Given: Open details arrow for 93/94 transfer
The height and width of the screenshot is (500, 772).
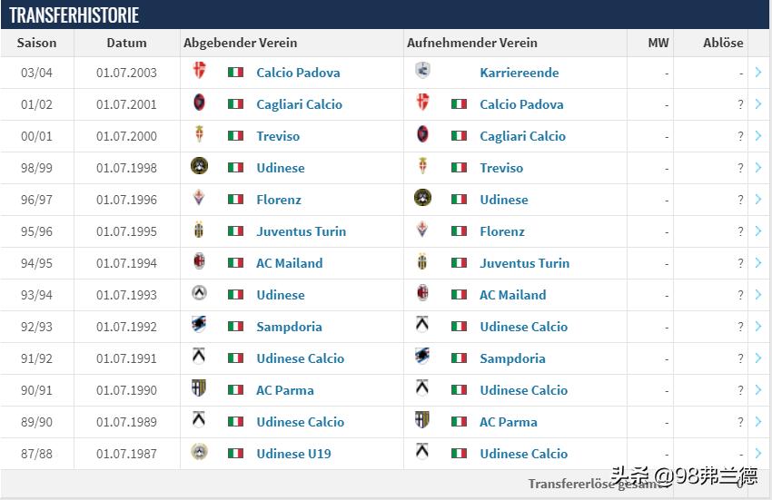Looking at the screenshot, I should [758, 295].
